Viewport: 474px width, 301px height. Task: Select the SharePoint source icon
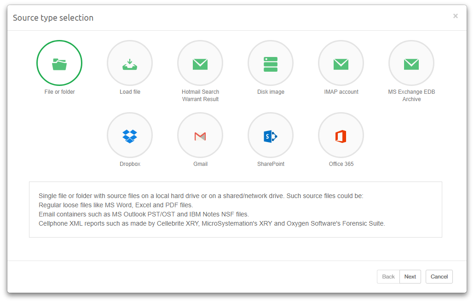coord(271,136)
